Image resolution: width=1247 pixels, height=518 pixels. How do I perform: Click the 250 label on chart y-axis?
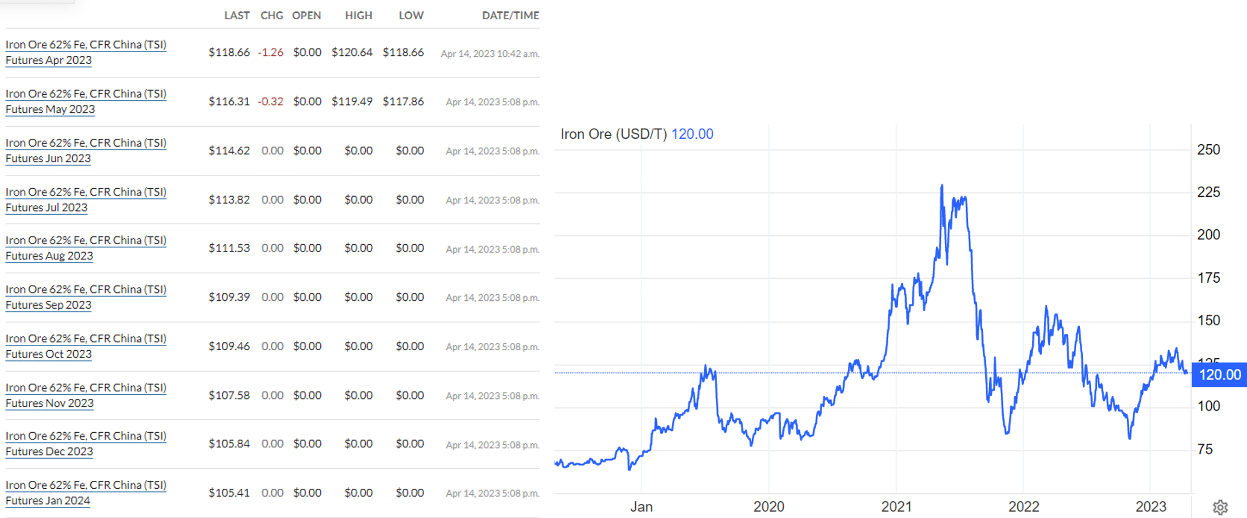1209,150
